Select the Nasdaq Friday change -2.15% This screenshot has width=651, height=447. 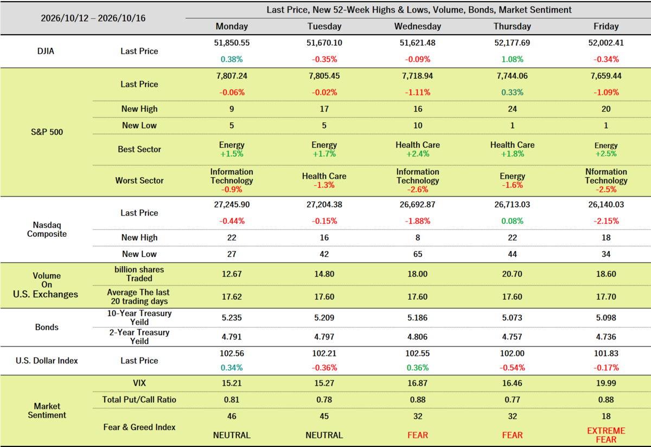(606, 221)
